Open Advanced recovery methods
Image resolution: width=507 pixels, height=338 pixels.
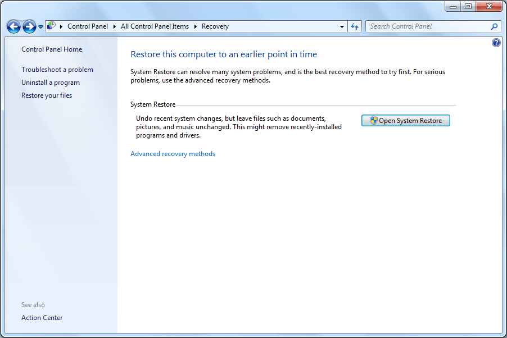coord(173,153)
